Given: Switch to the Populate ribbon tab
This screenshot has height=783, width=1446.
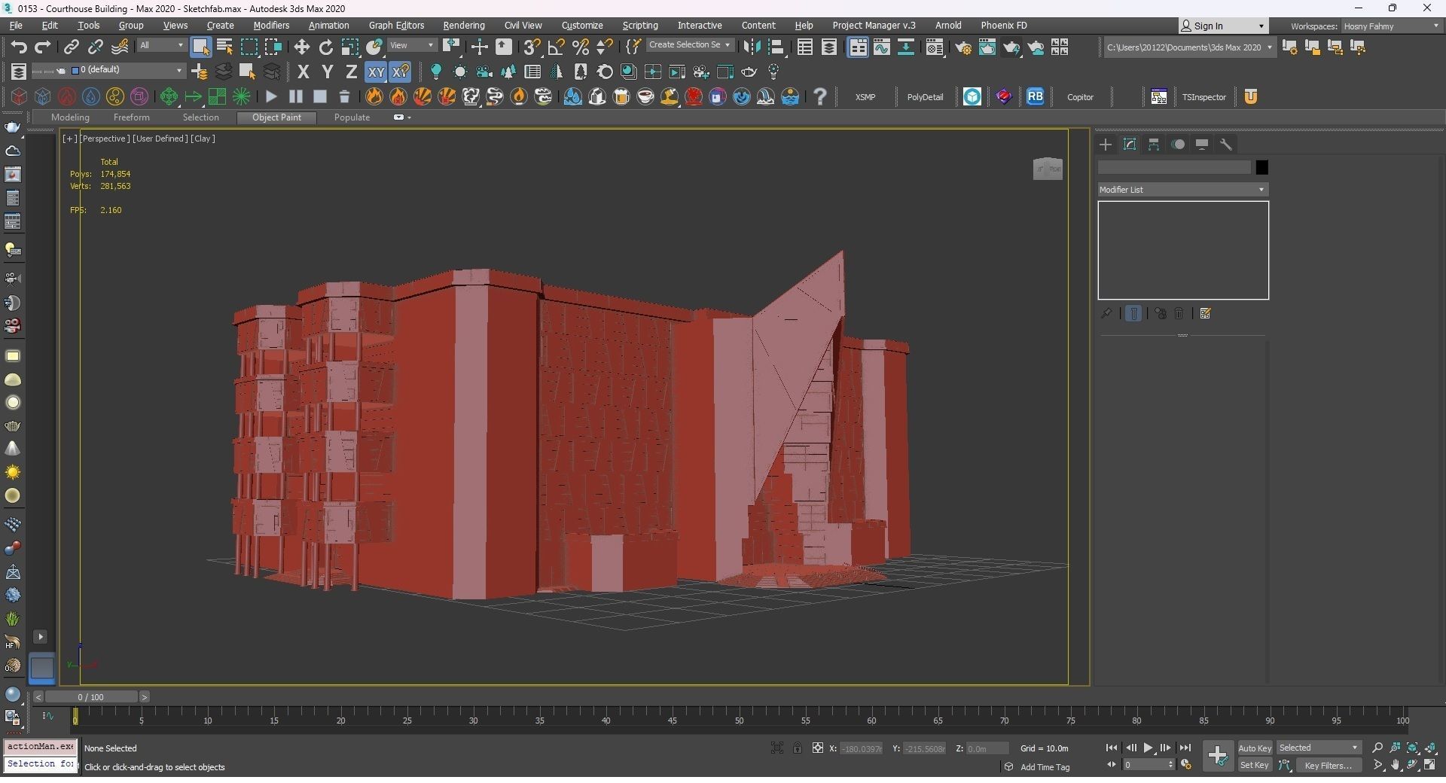Looking at the screenshot, I should point(352,117).
